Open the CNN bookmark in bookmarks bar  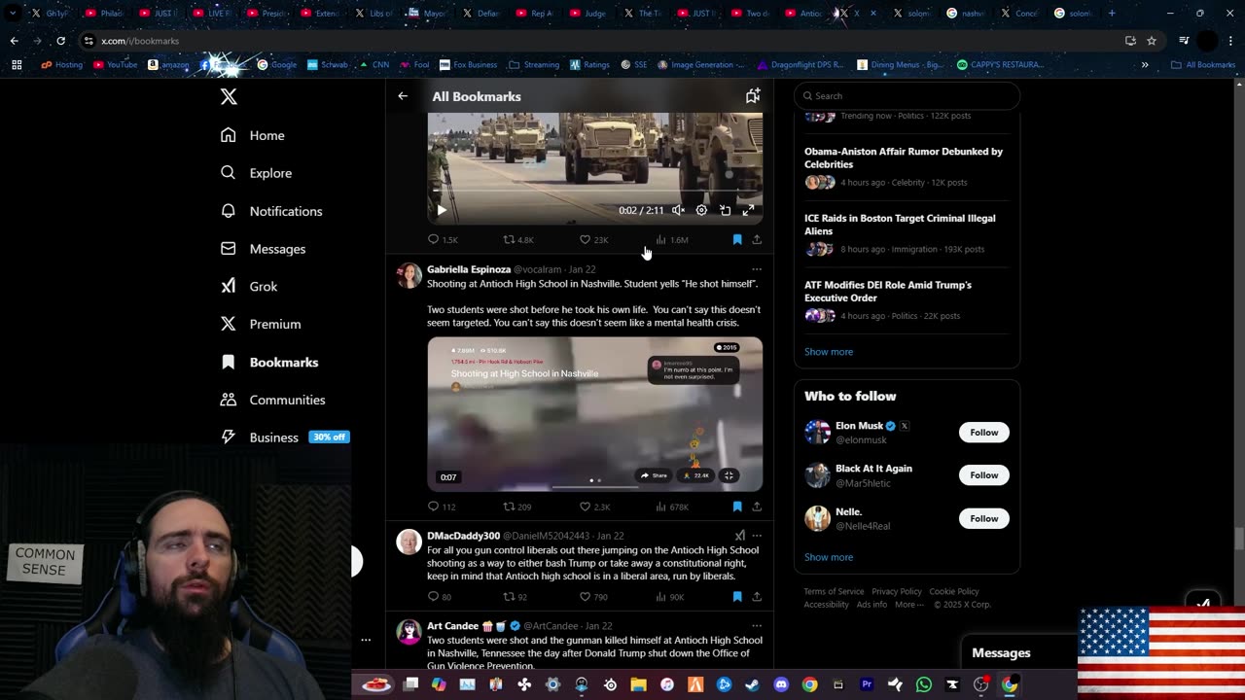374,65
